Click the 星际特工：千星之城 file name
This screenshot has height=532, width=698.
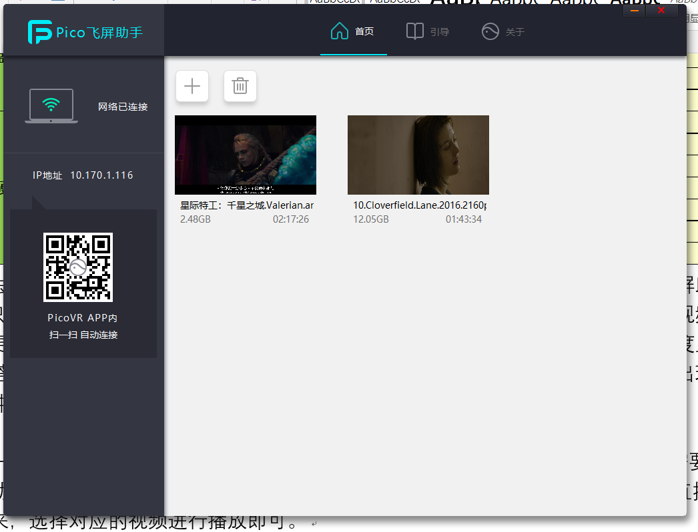247,205
